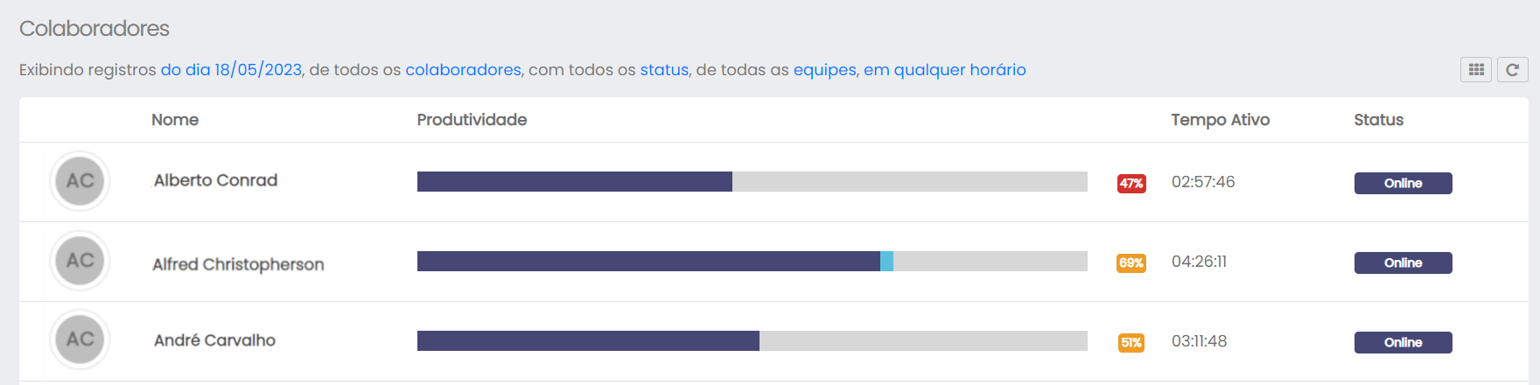Open Alfred Christopherson's name entry
The image size is (1540, 385).
pyautogui.click(x=238, y=264)
